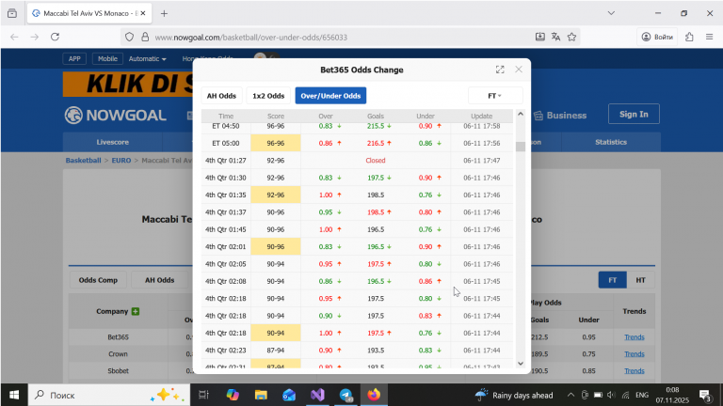The width and height of the screenshot is (723, 406).
Task: Select Over/Under Odds tab in popup
Action: tap(330, 96)
